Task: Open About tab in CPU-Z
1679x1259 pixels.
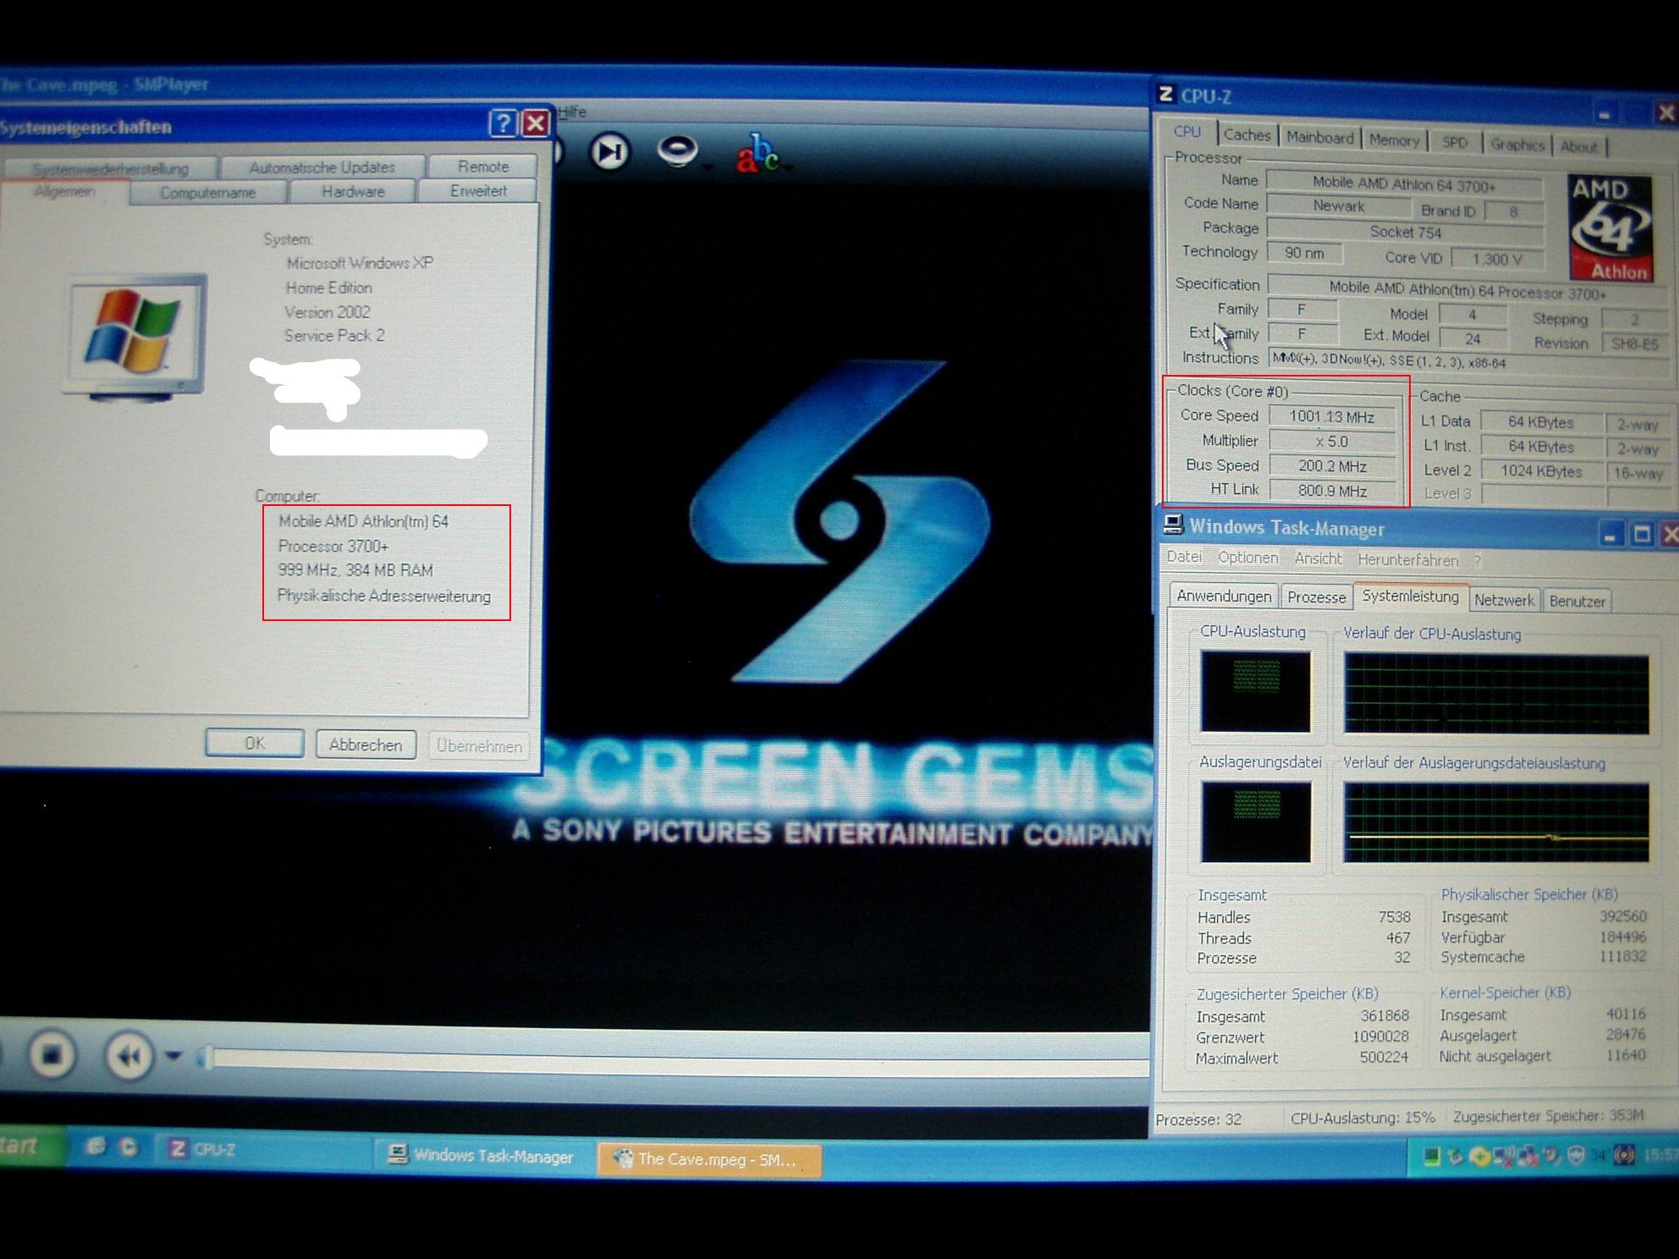Action: click(x=1578, y=146)
